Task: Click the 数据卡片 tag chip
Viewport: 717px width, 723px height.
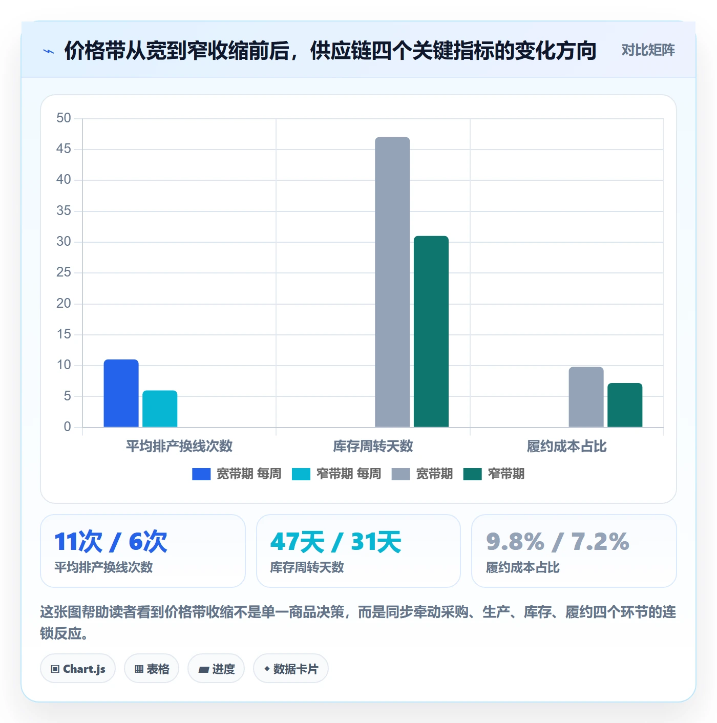Action: 291,669
